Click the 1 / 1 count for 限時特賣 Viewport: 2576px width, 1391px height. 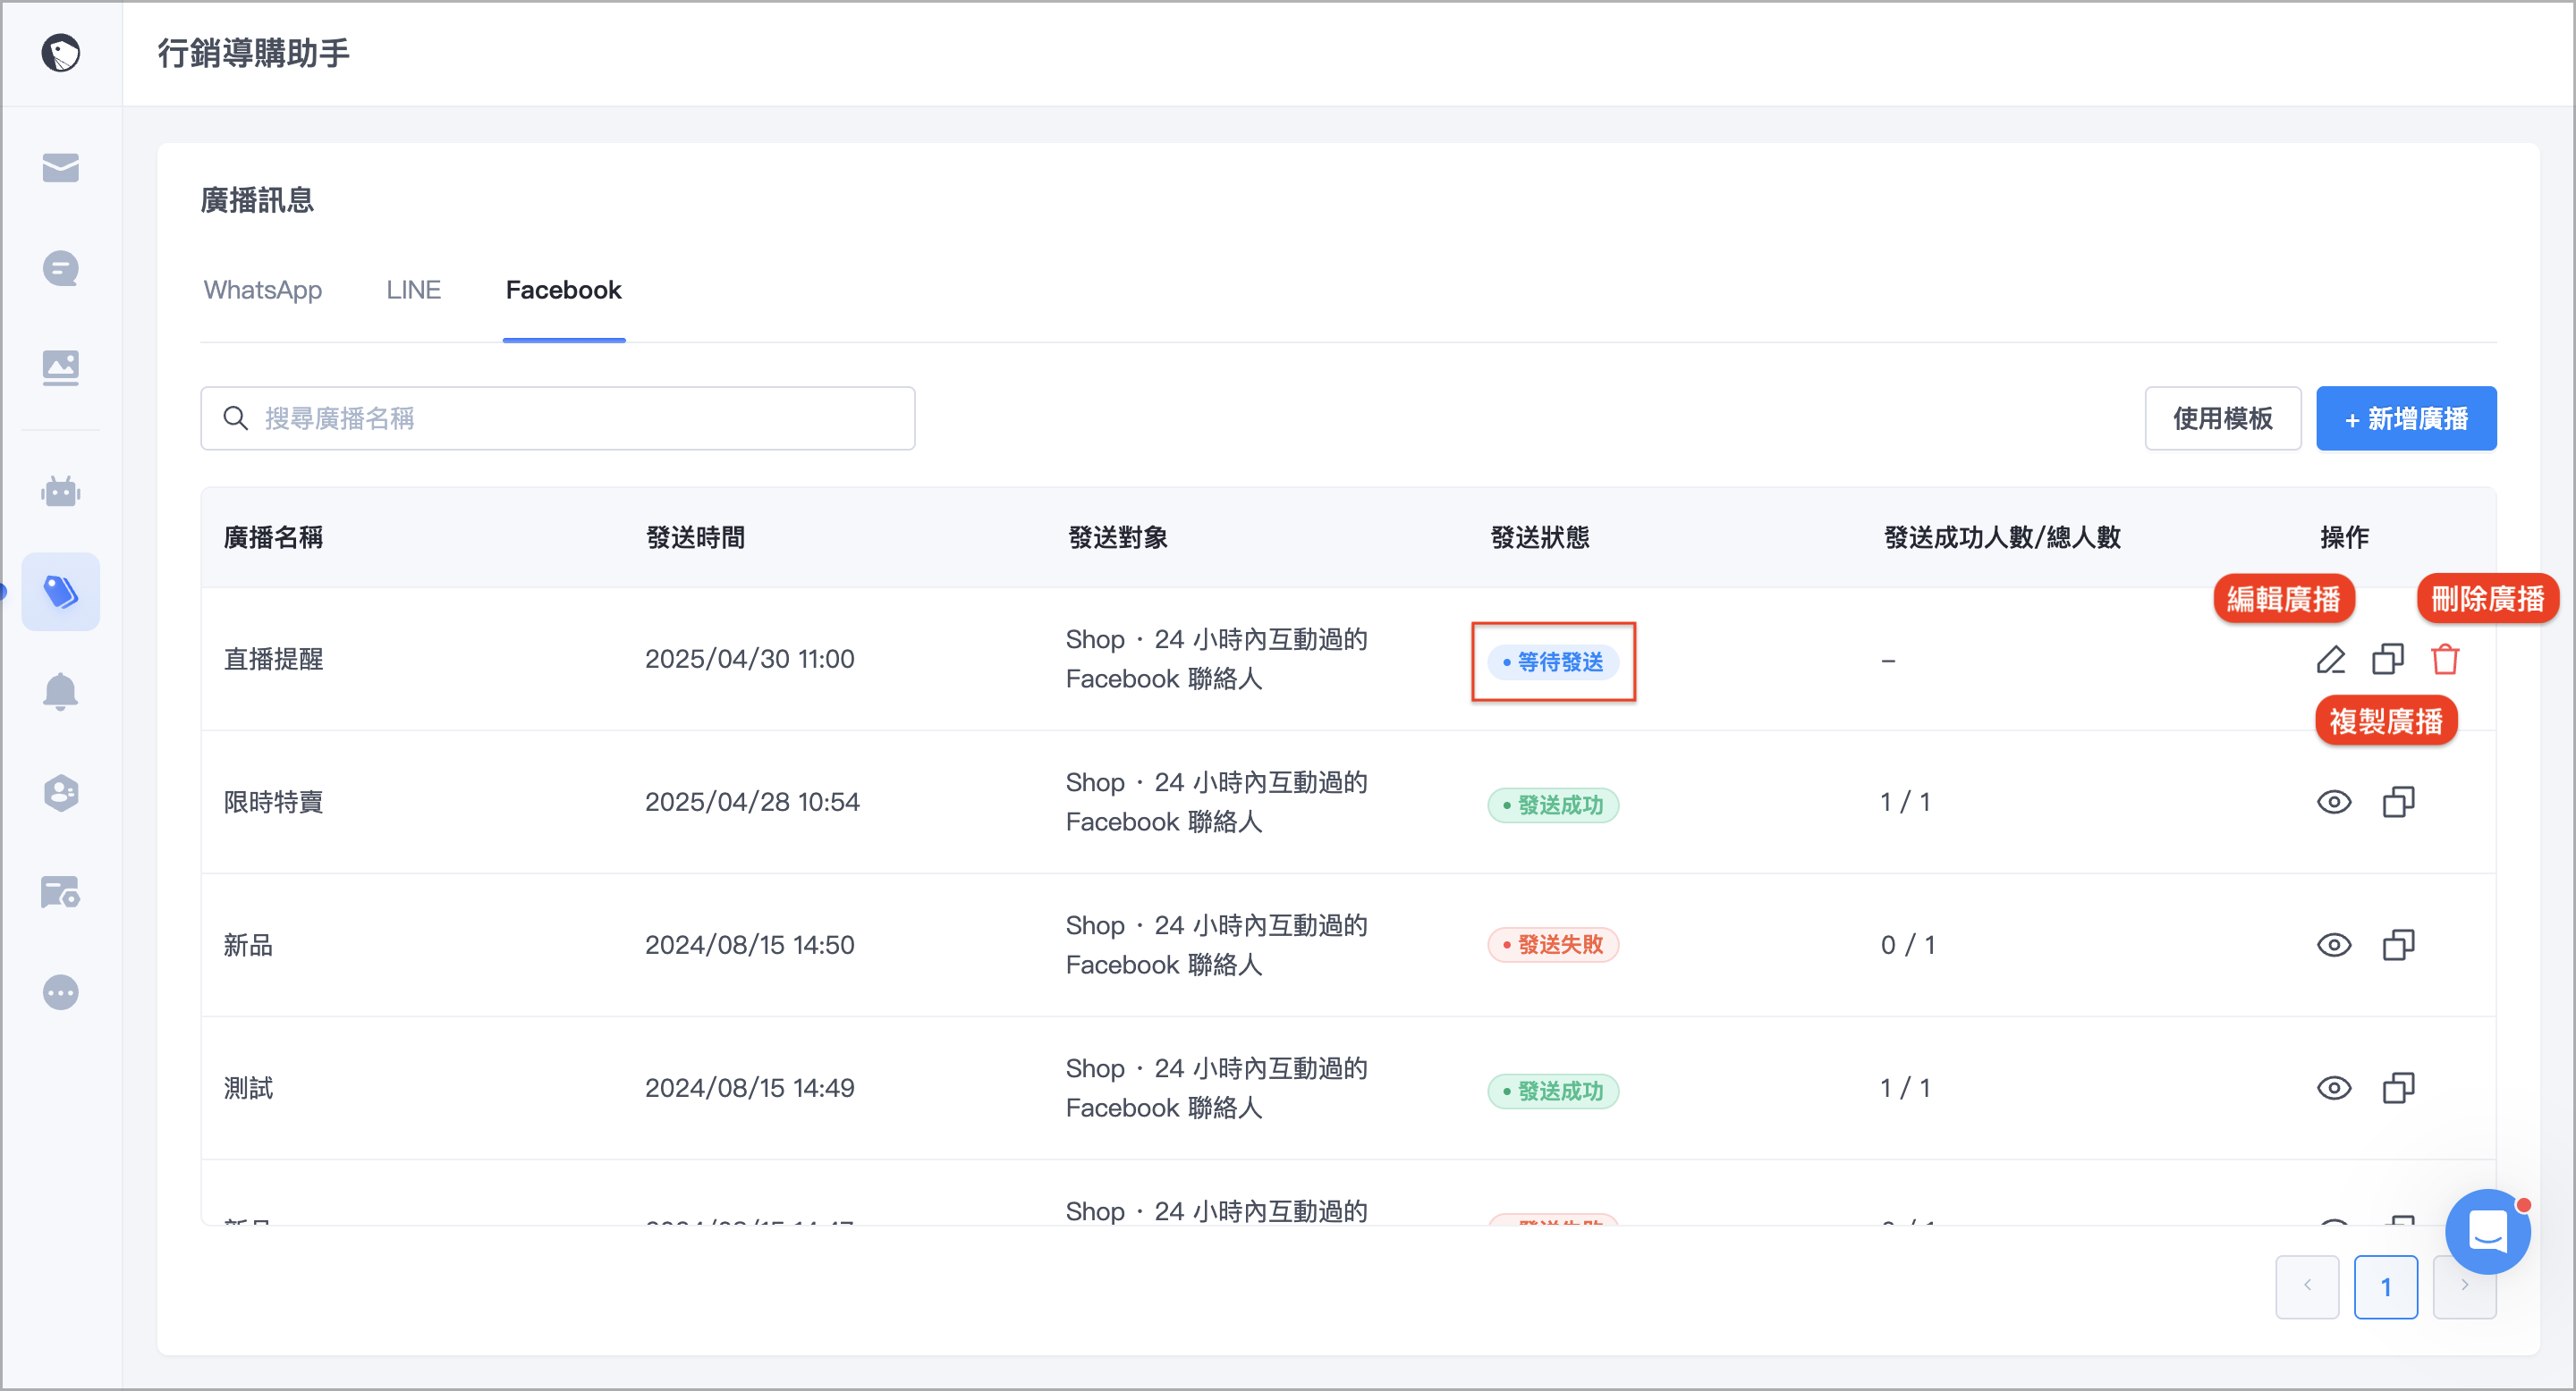1905,803
